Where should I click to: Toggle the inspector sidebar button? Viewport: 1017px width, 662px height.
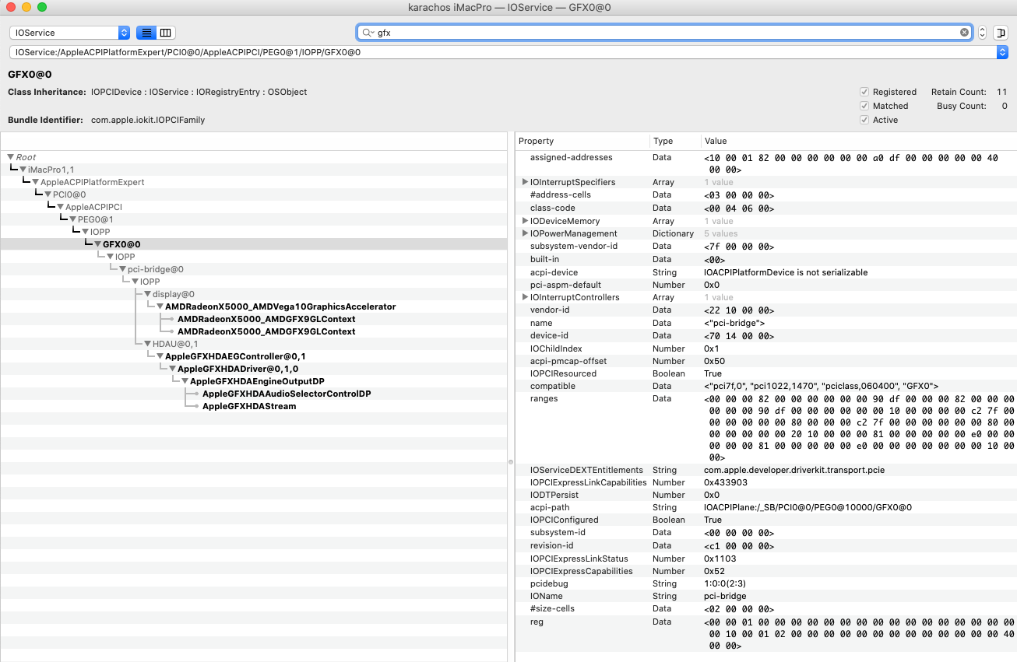click(1001, 33)
